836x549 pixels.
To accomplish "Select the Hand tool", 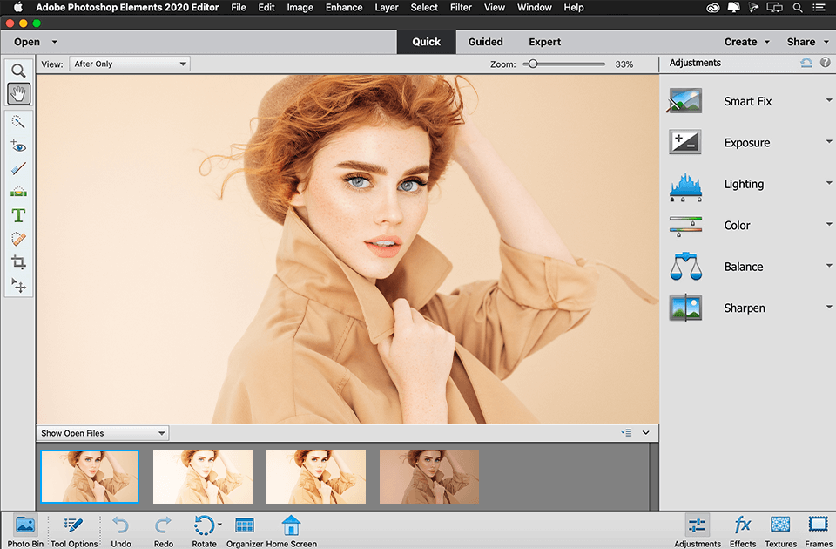I will 18,94.
